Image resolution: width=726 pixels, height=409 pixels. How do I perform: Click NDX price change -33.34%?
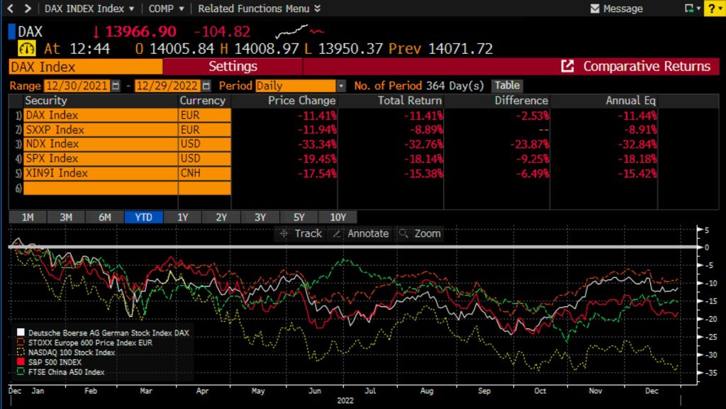(x=317, y=145)
